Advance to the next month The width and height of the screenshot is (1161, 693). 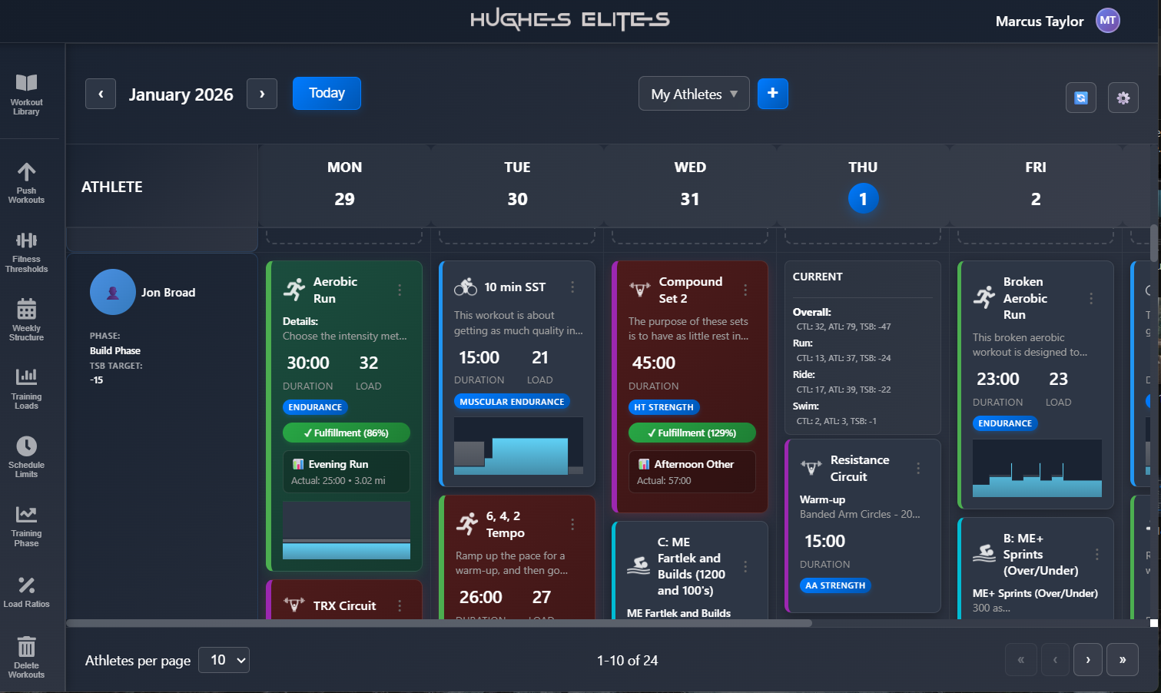(x=262, y=93)
